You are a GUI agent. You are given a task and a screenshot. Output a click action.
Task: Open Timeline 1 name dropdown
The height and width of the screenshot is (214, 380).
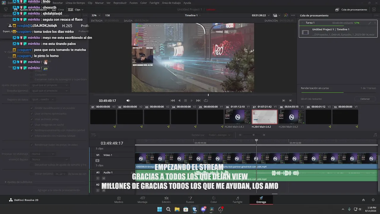pos(193,15)
